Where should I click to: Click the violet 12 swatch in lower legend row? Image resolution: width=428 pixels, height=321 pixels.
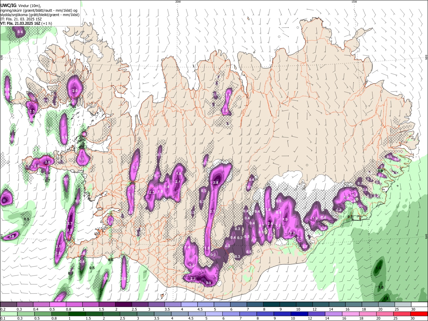[x=316, y=314]
